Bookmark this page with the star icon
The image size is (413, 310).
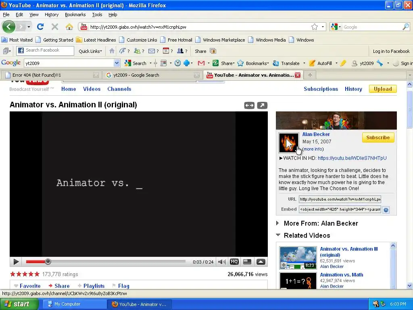click(315, 27)
